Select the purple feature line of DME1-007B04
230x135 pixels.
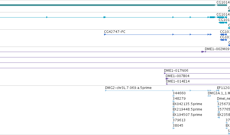199,79
